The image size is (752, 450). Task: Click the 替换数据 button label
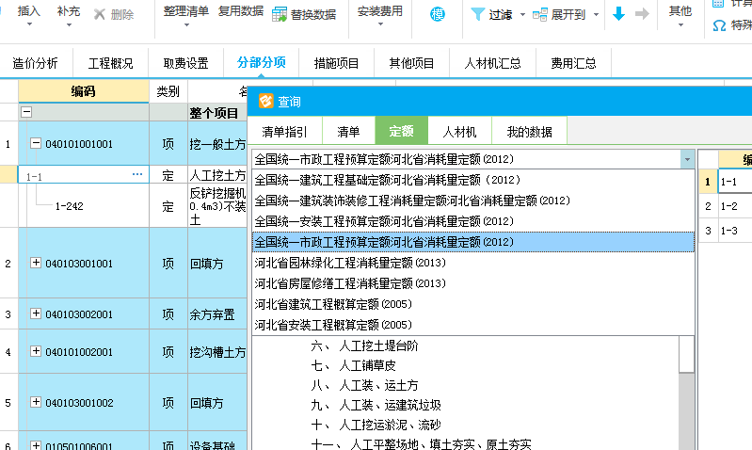[x=313, y=15]
